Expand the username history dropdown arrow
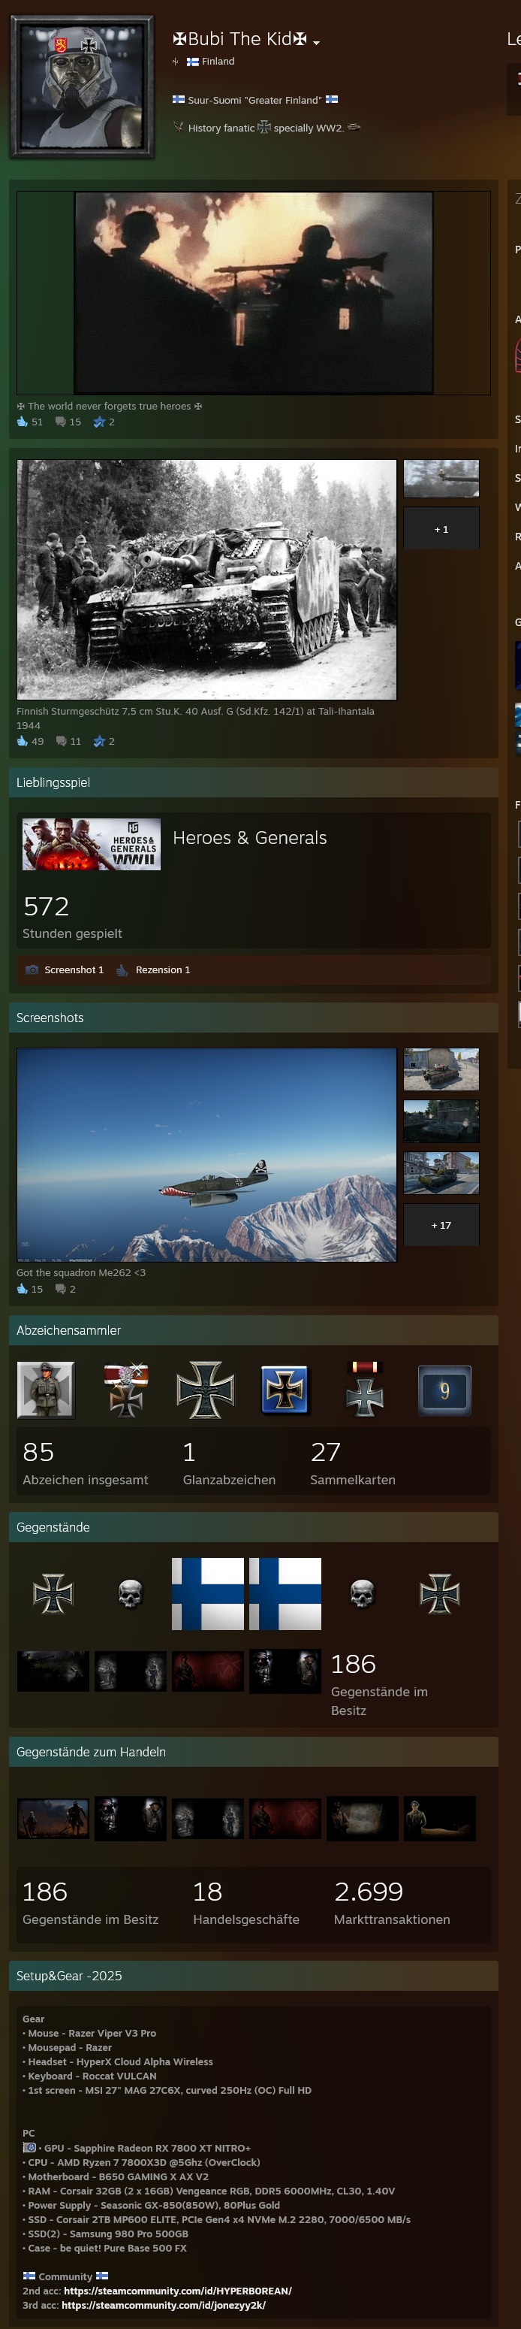 coord(316,43)
